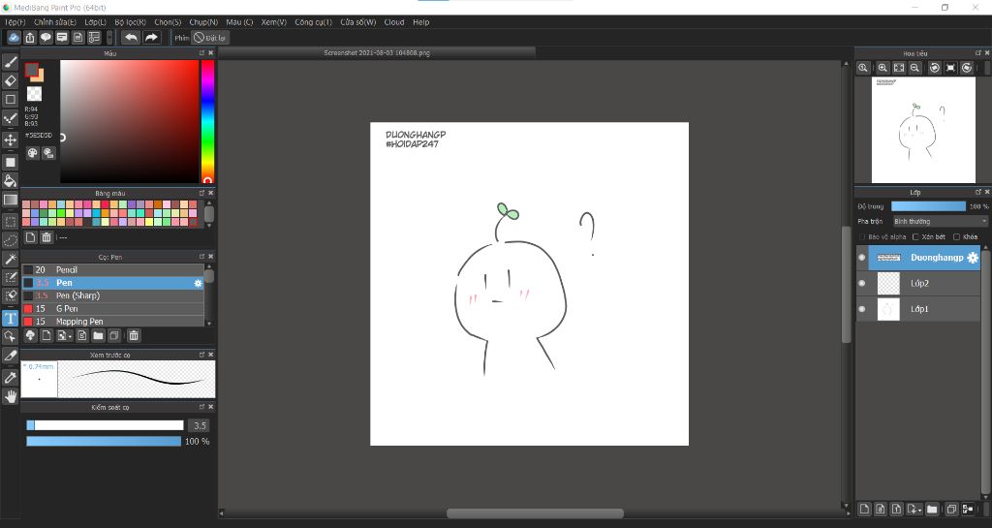Select the Hand tool
The width and height of the screenshot is (992, 528).
(x=10, y=396)
